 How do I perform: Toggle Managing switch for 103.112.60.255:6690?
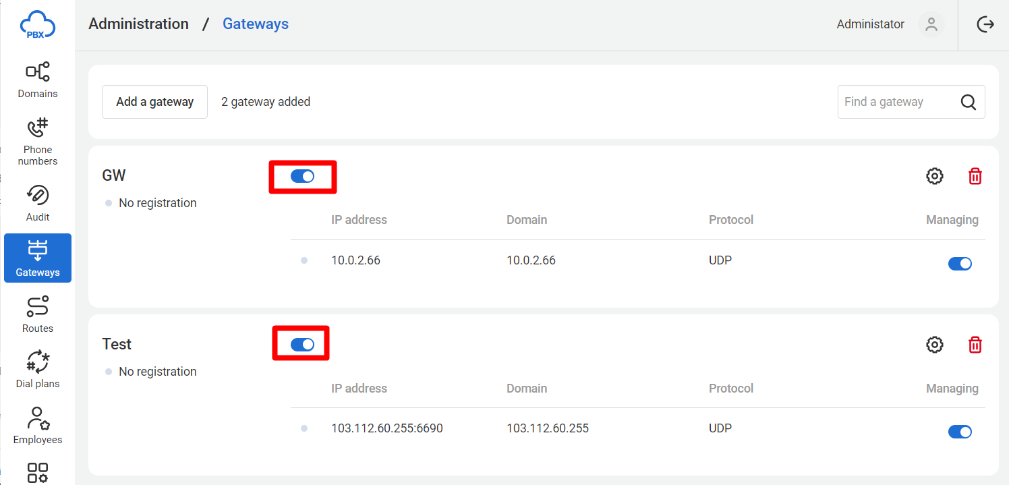(960, 432)
